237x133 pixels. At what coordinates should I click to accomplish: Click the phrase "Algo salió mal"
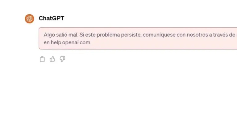(61, 35)
